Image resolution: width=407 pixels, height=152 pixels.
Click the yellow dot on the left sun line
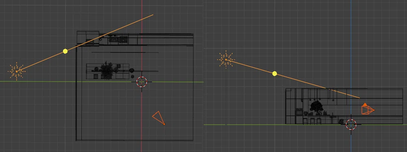pos(65,51)
